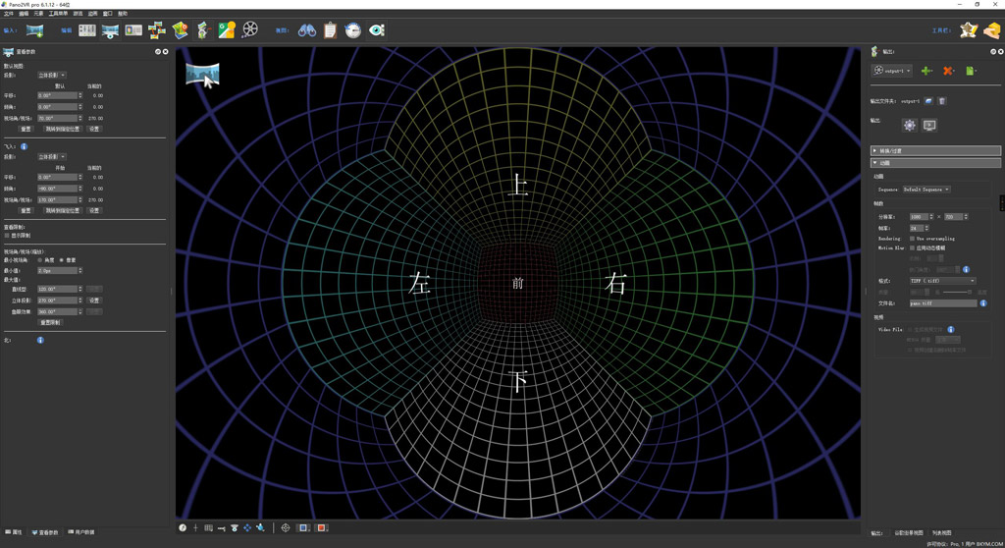This screenshot has width=1005, height=548.
Task: Open the patches tool icon
Action: [156, 30]
